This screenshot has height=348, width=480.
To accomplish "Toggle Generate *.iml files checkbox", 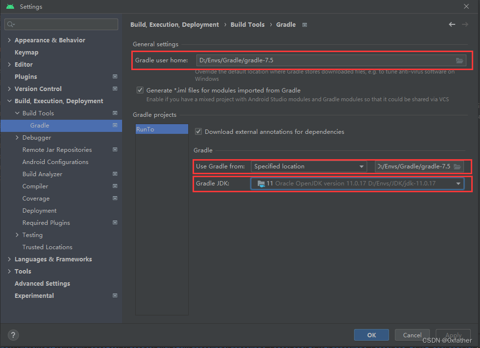I will click(x=140, y=90).
